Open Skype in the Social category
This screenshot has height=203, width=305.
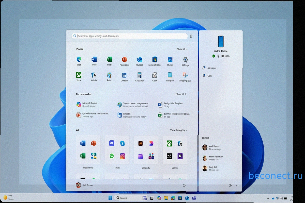[123, 143]
